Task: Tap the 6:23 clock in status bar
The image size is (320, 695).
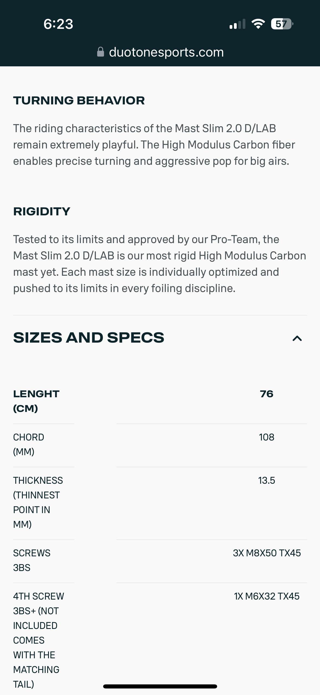Action: click(x=58, y=24)
